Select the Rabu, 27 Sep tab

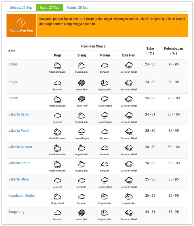(49, 7)
